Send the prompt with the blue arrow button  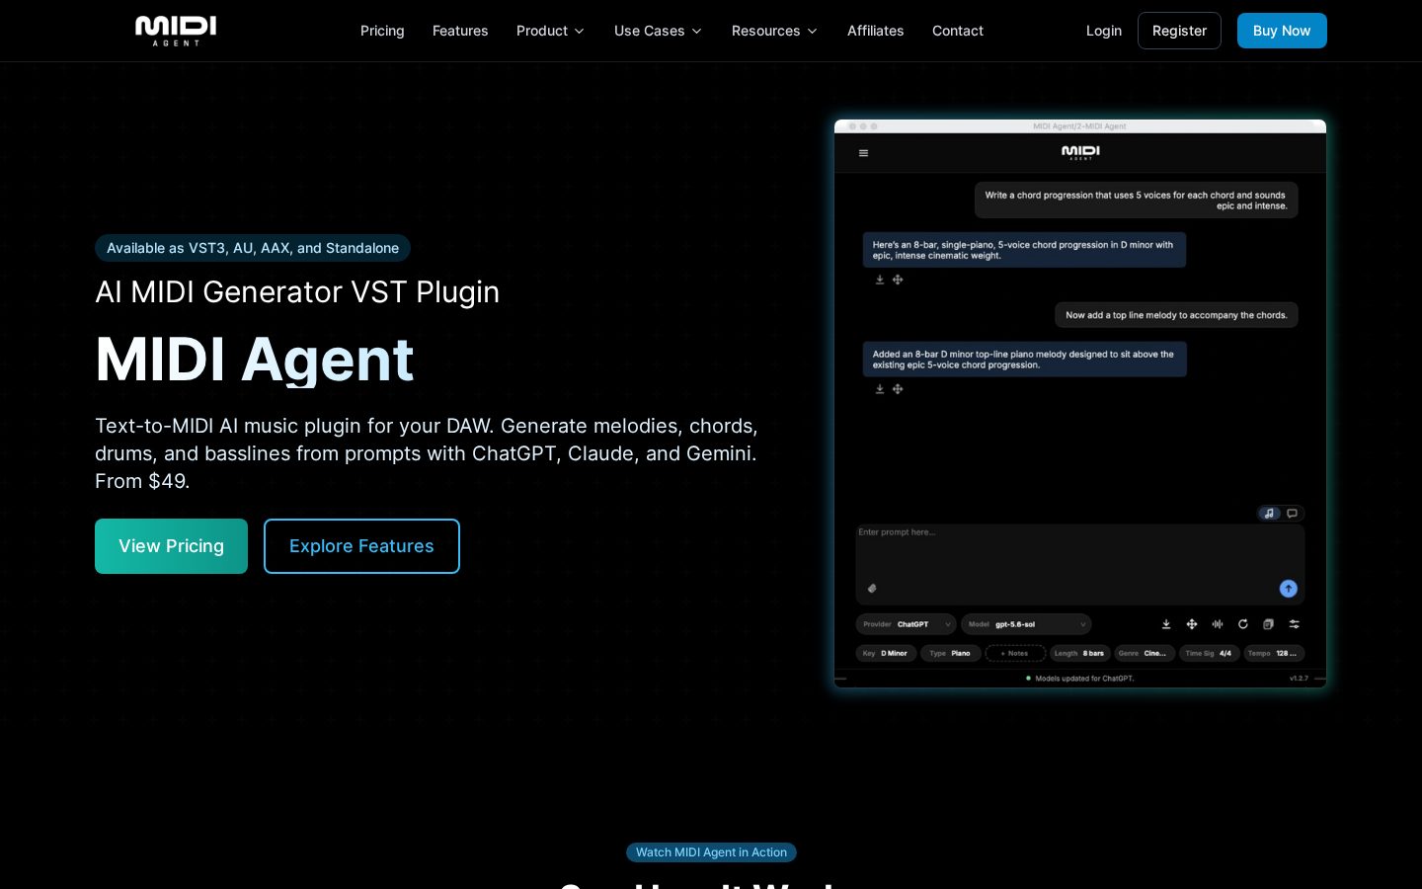[1289, 589]
